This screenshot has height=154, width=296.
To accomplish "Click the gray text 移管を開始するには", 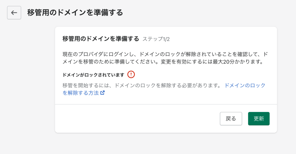I will tap(86, 85).
